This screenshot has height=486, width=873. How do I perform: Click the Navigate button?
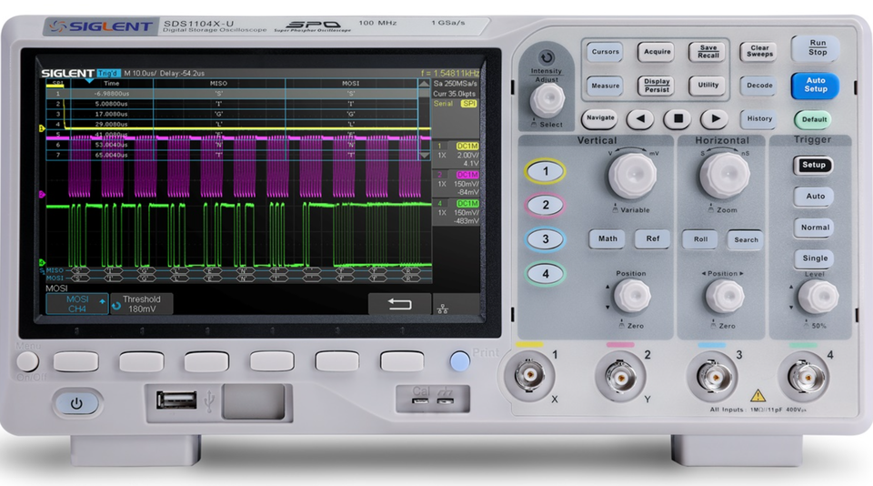point(599,118)
